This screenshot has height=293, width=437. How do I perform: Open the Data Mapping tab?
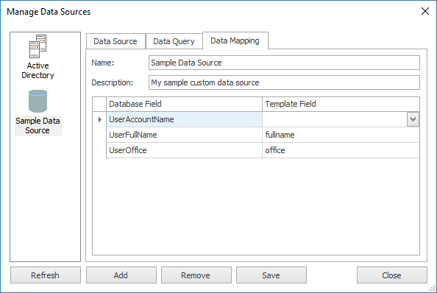pos(235,40)
